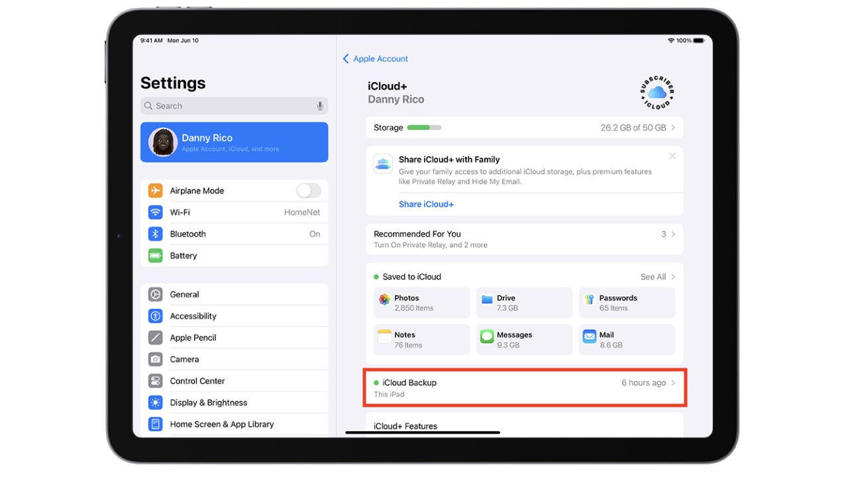This screenshot has width=848, height=477.
Task: Select General in the sidebar
Action: click(235, 294)
